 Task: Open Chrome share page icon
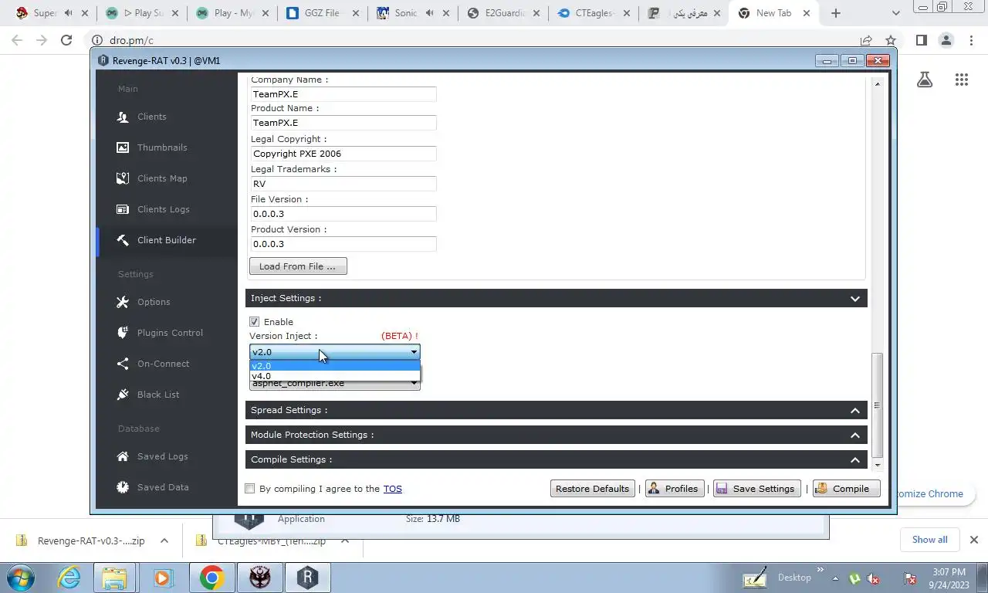[866, 40]
